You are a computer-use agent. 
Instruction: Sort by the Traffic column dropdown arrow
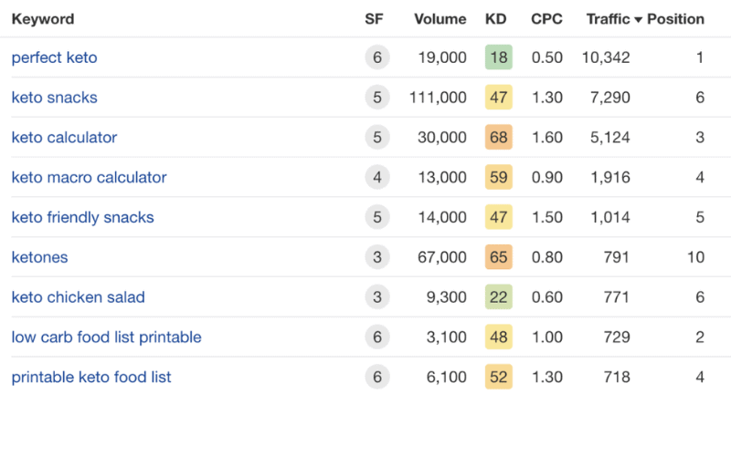pyautogui.click(x=638, y=19)
